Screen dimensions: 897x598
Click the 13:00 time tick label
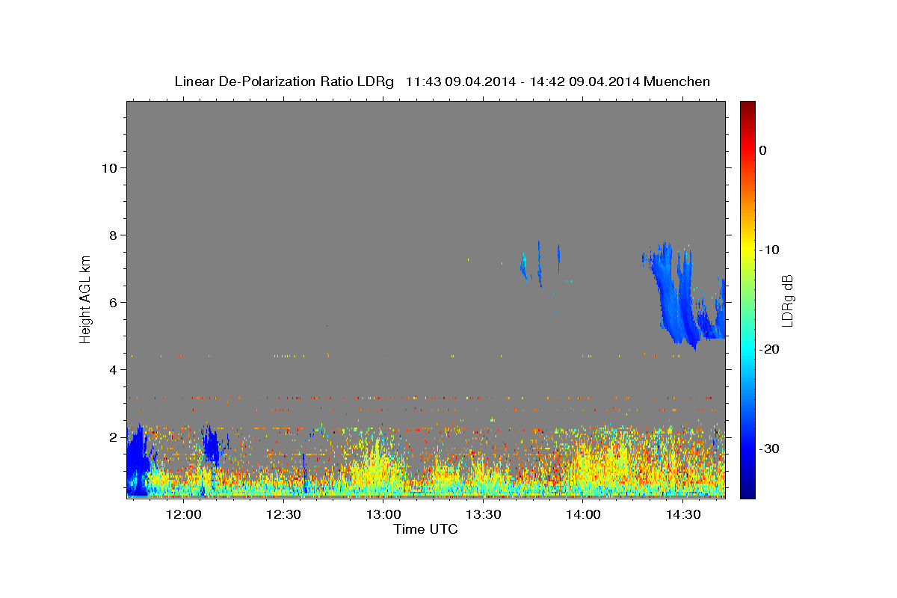click(x=383, y=515)
